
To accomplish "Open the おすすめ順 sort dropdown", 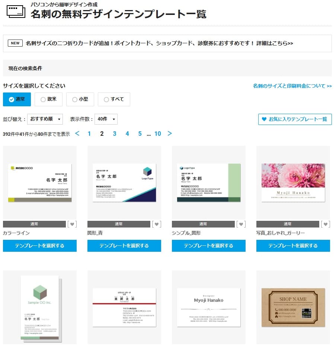I will [45, 119].
